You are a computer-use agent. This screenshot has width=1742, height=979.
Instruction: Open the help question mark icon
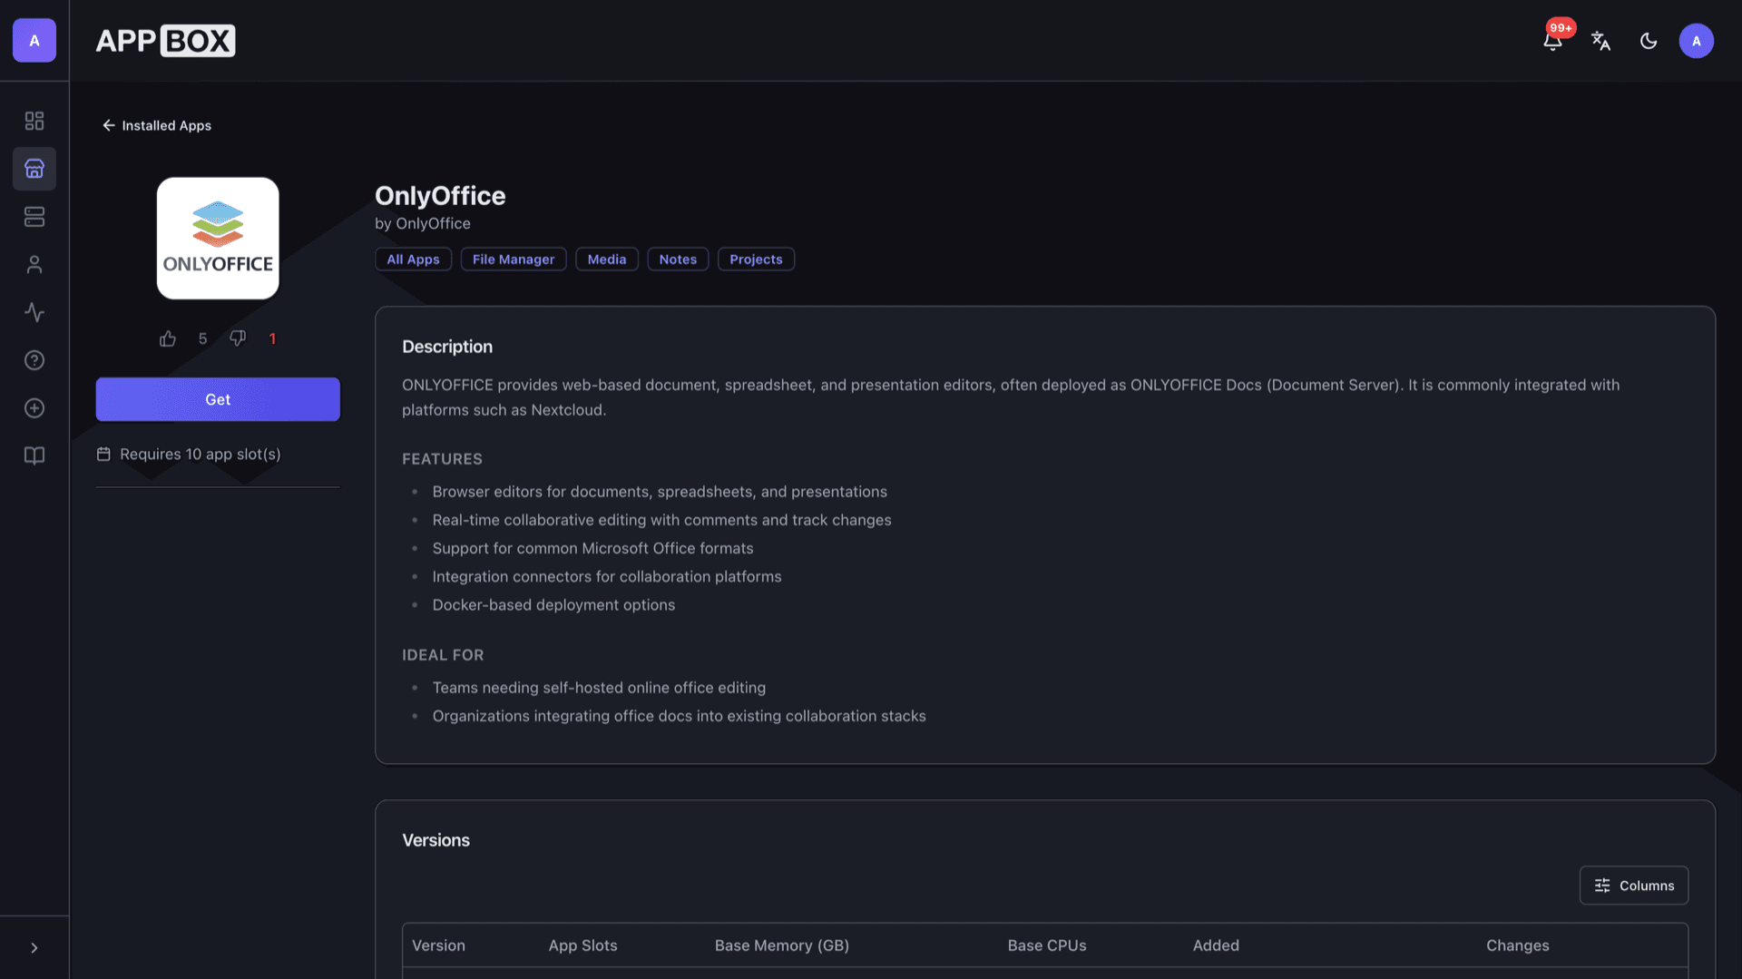[x=34, y=360]
